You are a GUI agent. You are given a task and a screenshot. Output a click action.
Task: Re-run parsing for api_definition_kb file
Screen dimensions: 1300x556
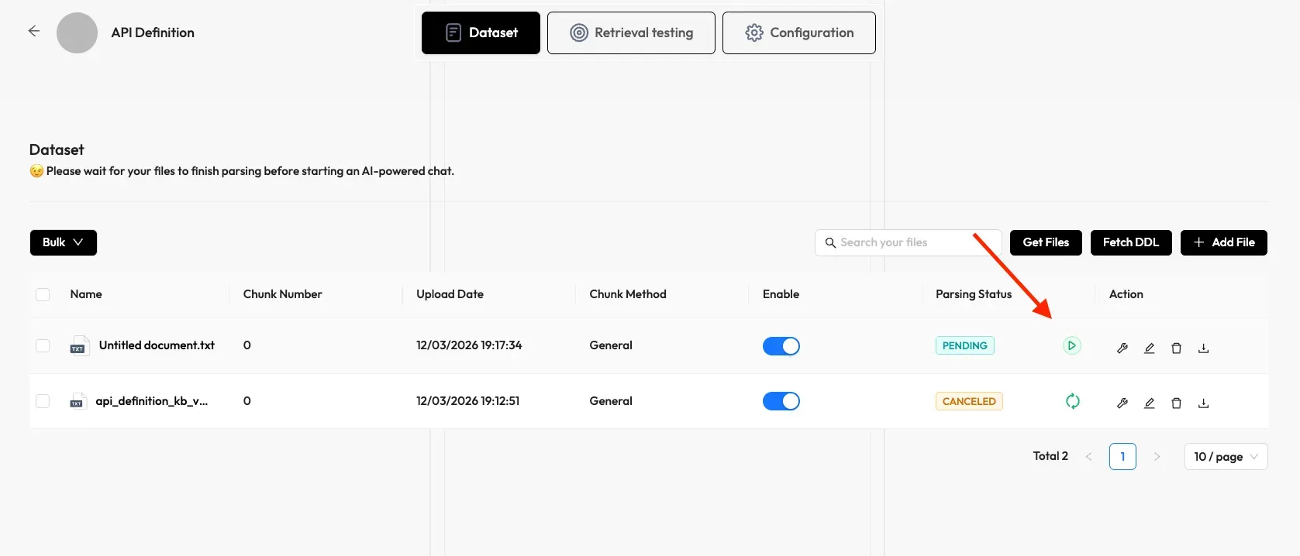[1072, 401]
